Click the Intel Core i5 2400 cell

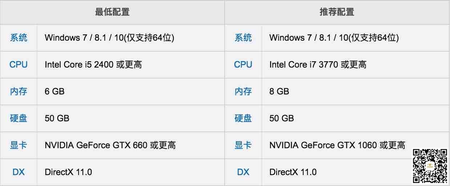pos(131,65)
